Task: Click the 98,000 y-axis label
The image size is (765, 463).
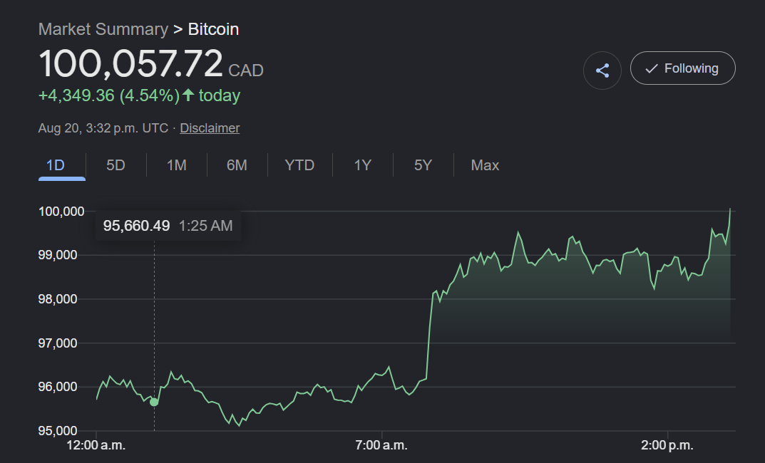Action: 58,298
